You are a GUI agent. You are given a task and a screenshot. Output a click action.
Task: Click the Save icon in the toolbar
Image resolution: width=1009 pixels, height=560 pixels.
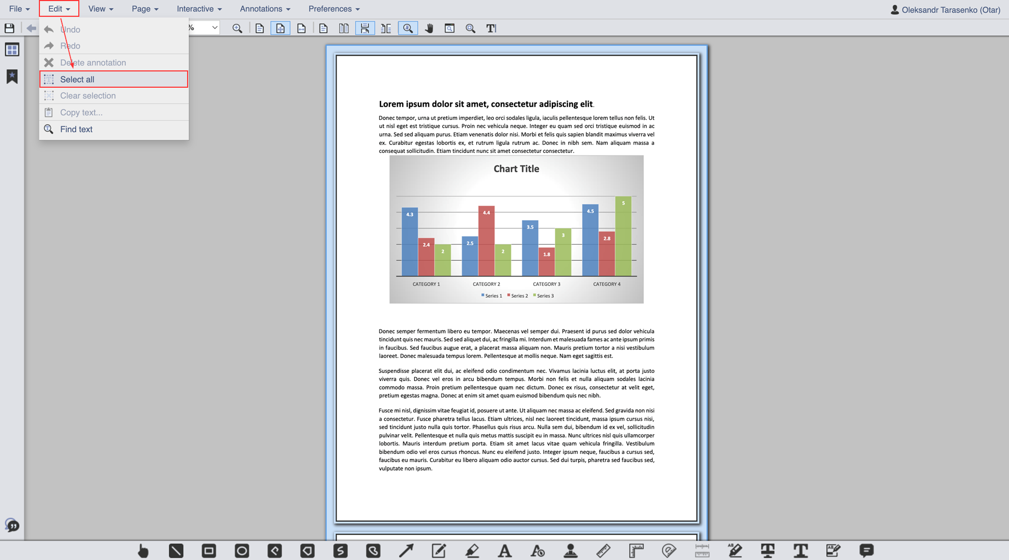(x=9, y=28)
